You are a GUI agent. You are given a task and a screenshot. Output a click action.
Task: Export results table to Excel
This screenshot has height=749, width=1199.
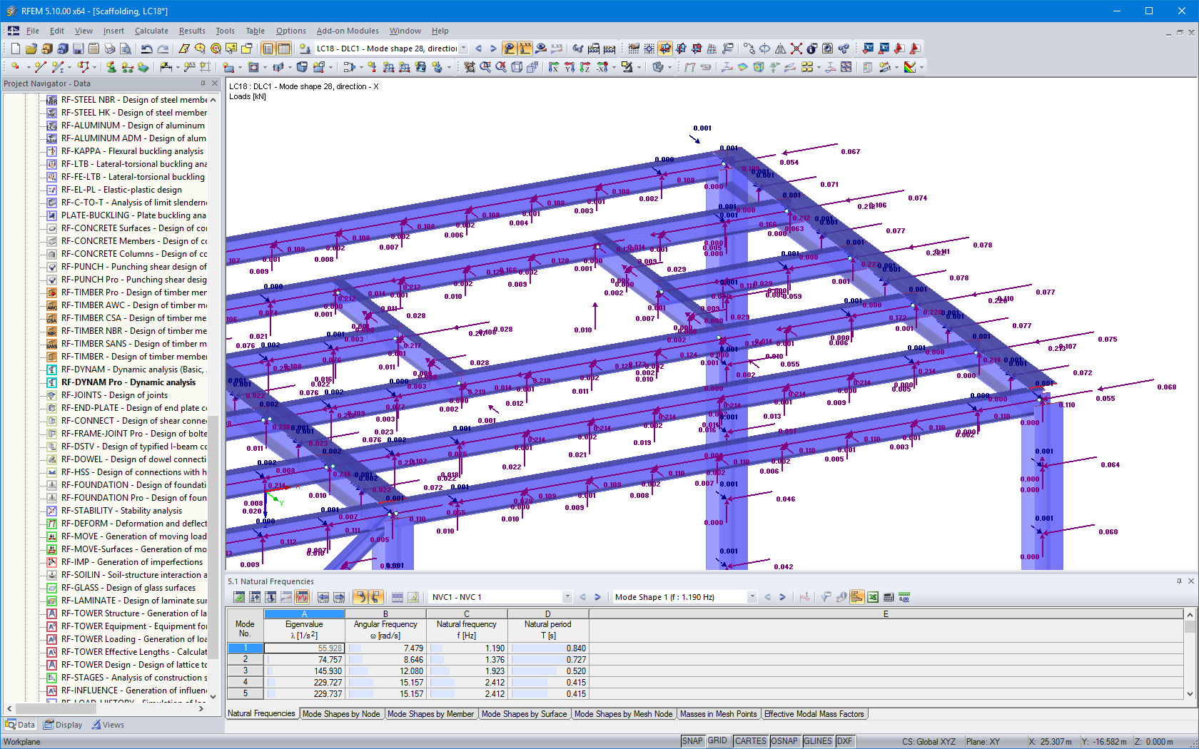873,597
